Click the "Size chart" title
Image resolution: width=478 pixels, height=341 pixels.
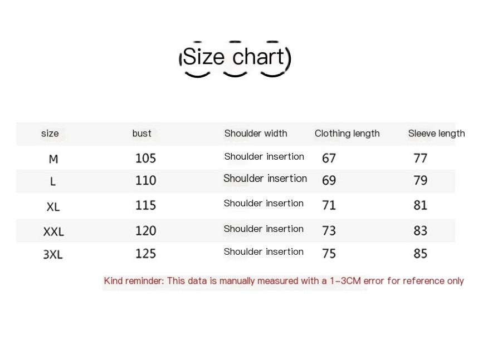[x=234, y=57]
